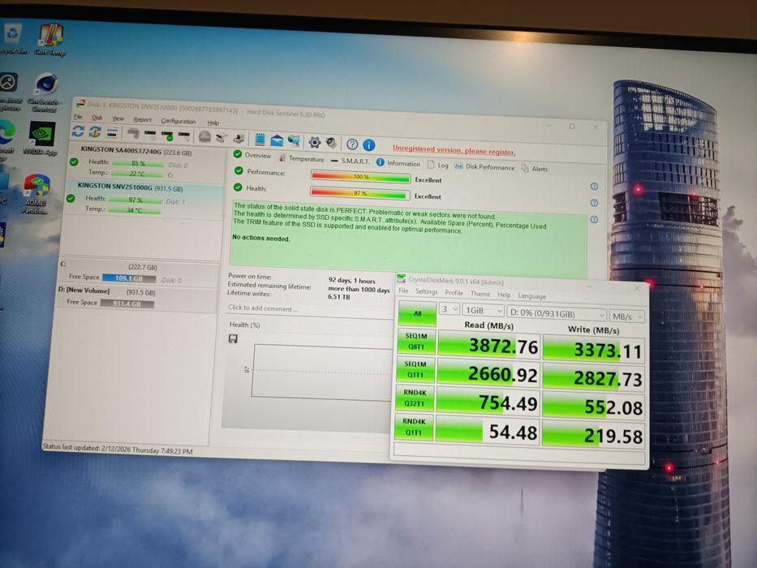Open Core Temp desktop shortcut
Screen dimensions: 757x568
(49, 40)
